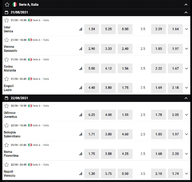Select draw odds 3.33 for Verona-Sassuolo
Image resolution: width=192 pixels, height=182 pixels.
108,49
